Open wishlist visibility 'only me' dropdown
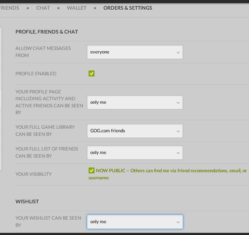Viewport: 249px width, 235px height. point(135,222)
